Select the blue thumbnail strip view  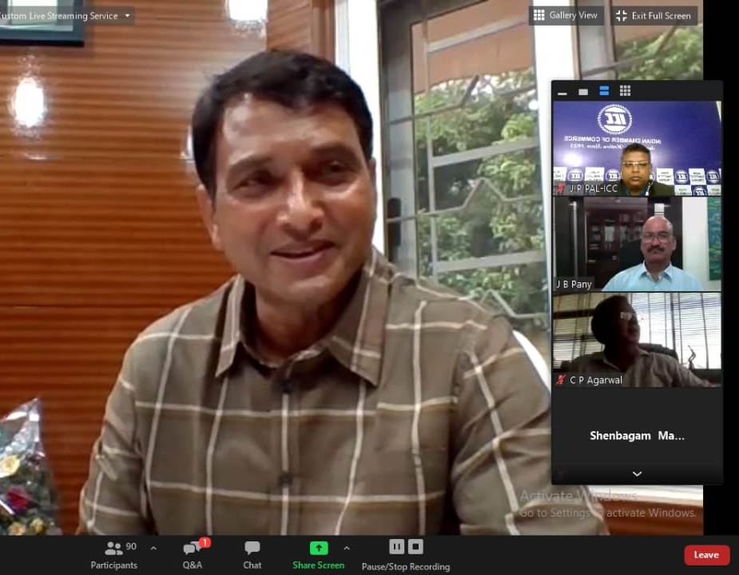click(x=604, y=91)
